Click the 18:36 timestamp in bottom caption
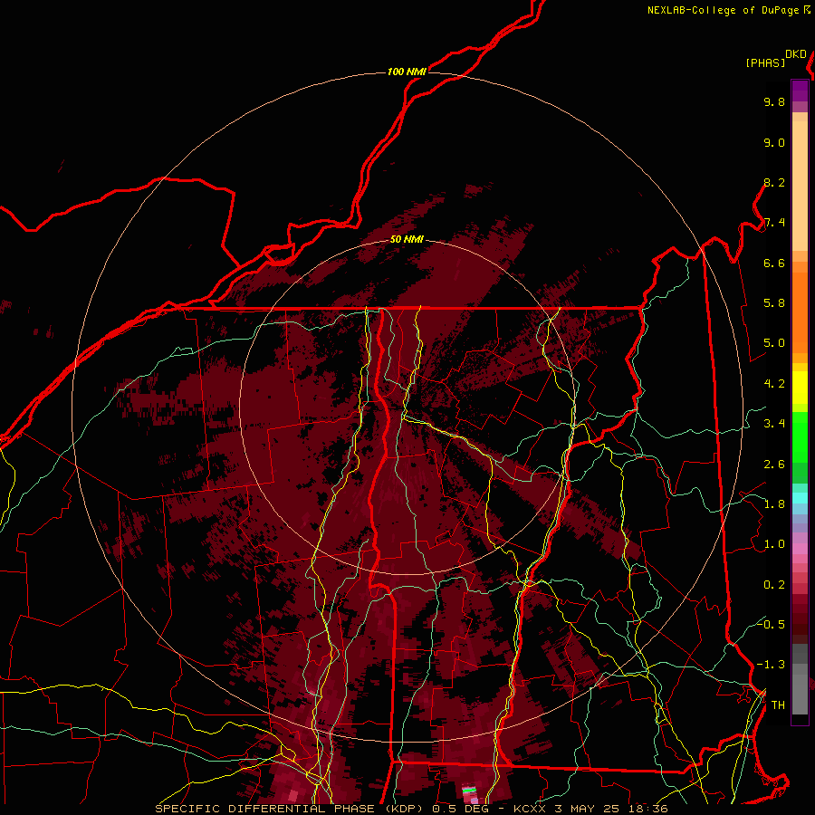 649,809
